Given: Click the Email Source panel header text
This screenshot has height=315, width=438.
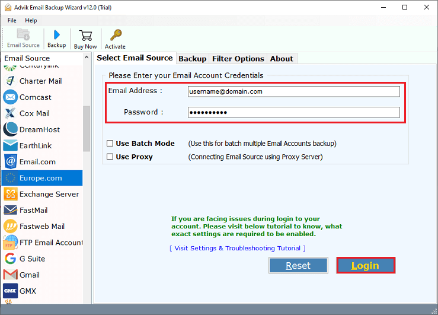Looking at the screenshot, I should coord(27,58).
